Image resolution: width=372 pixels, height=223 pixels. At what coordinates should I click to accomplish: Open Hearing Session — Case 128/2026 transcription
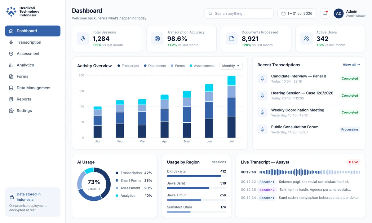click(x=309, y=95)
